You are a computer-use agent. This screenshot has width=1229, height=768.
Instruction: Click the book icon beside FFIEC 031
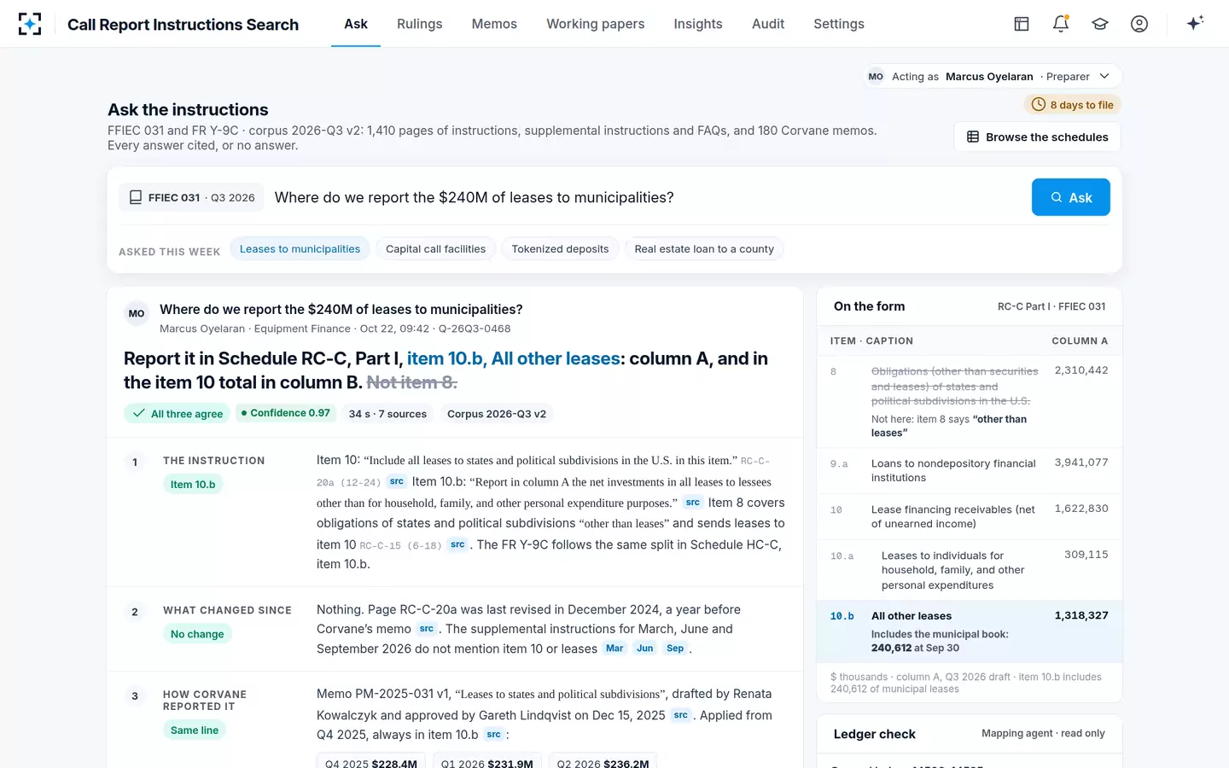click(x=136, y=197)
